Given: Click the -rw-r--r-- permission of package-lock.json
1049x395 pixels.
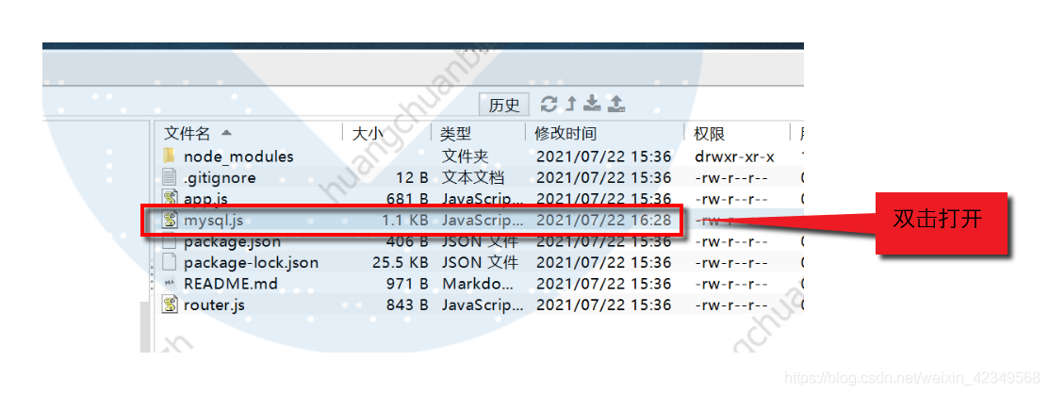Looking at the screenshot, I should [x=731, y=263].
